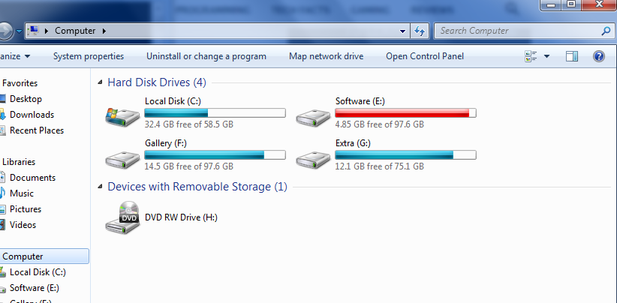Open the address bar history dropdown
617x303 pixels.
click(403, 31)
